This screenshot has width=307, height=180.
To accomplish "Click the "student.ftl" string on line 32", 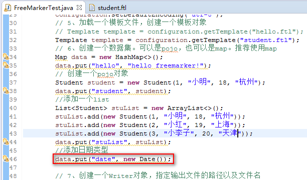I will click(266, 40).
